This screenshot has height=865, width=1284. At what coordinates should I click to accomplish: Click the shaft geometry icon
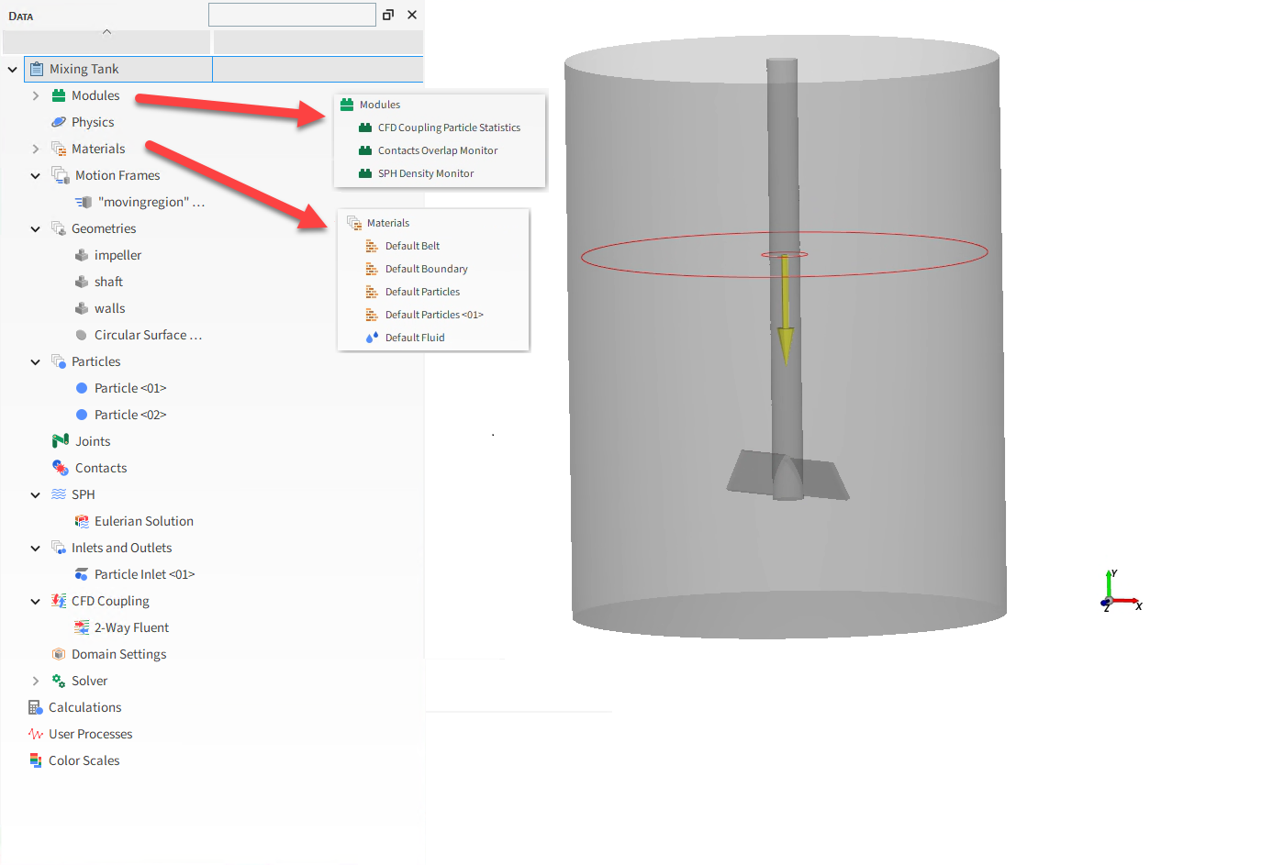(x=82, y=282)
